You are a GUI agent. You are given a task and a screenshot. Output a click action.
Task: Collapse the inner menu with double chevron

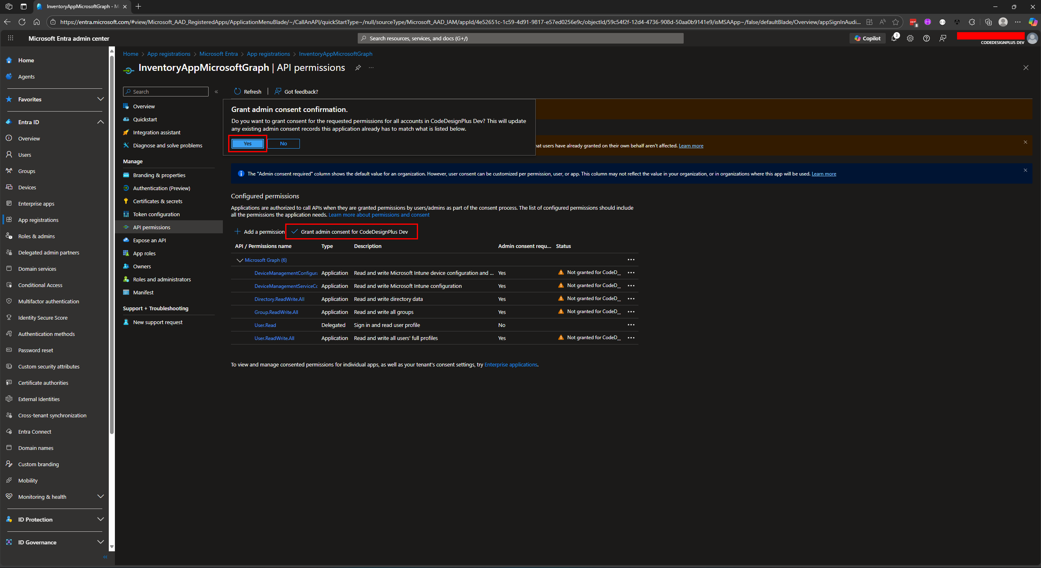[216, 92]
